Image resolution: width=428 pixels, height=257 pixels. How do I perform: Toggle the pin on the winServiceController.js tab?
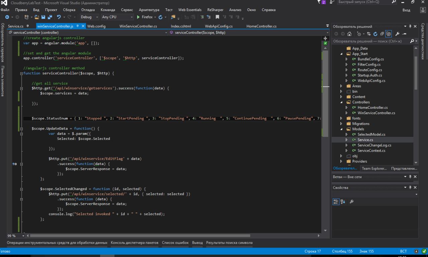click(78, 26)
